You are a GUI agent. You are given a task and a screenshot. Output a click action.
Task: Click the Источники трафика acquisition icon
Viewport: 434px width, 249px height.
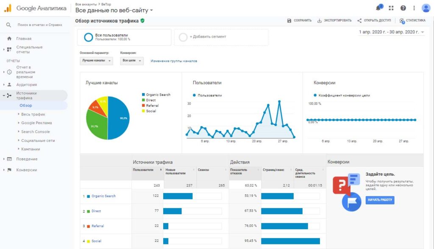point(9,95)
